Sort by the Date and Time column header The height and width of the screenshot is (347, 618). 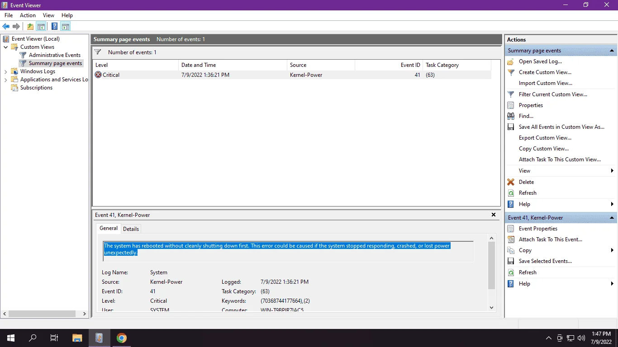pyautogui.click(x=233, y=65)
